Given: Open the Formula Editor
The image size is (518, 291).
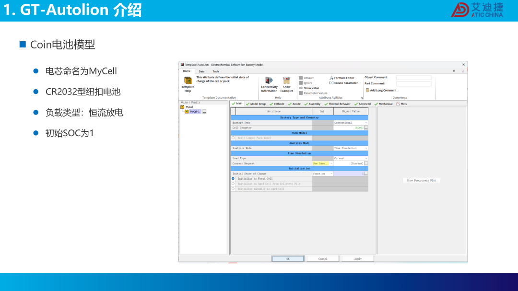Looking at the screenshot, I should coord(342,78).
